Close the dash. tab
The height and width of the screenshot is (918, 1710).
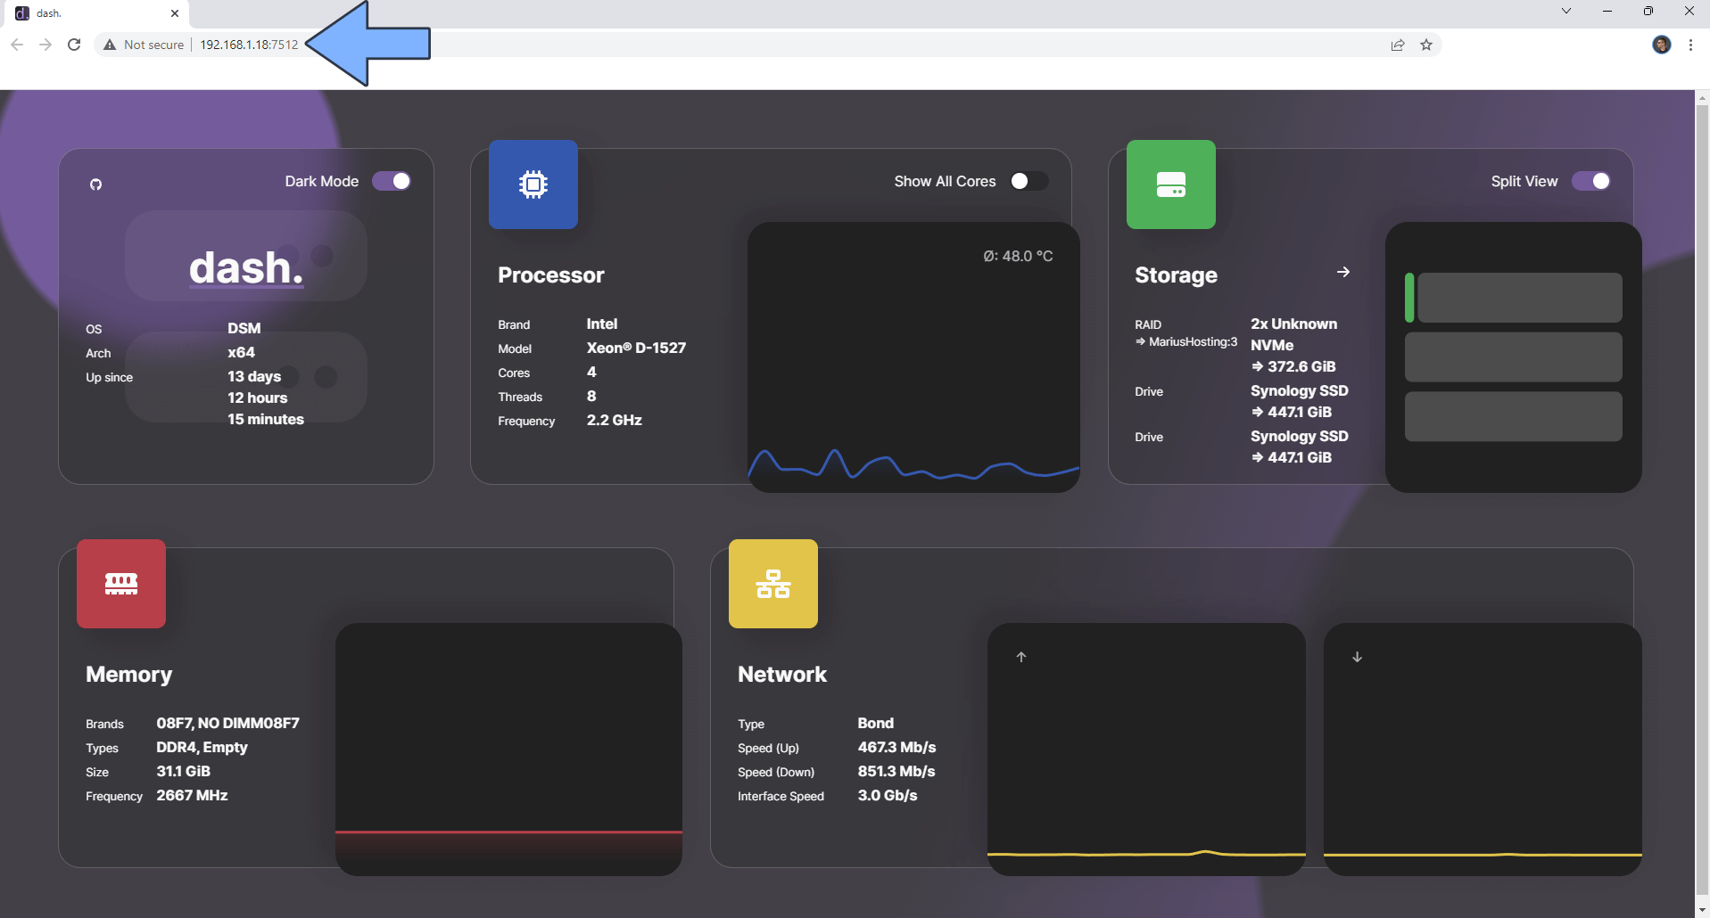coord(175,13)
